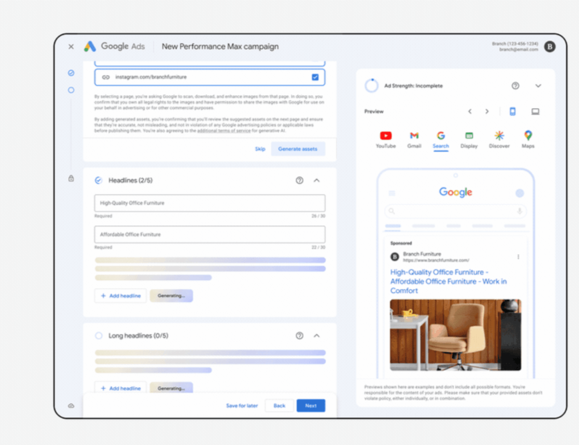
Task: Click the office chair ad image
Action: [x=456, y=335]
